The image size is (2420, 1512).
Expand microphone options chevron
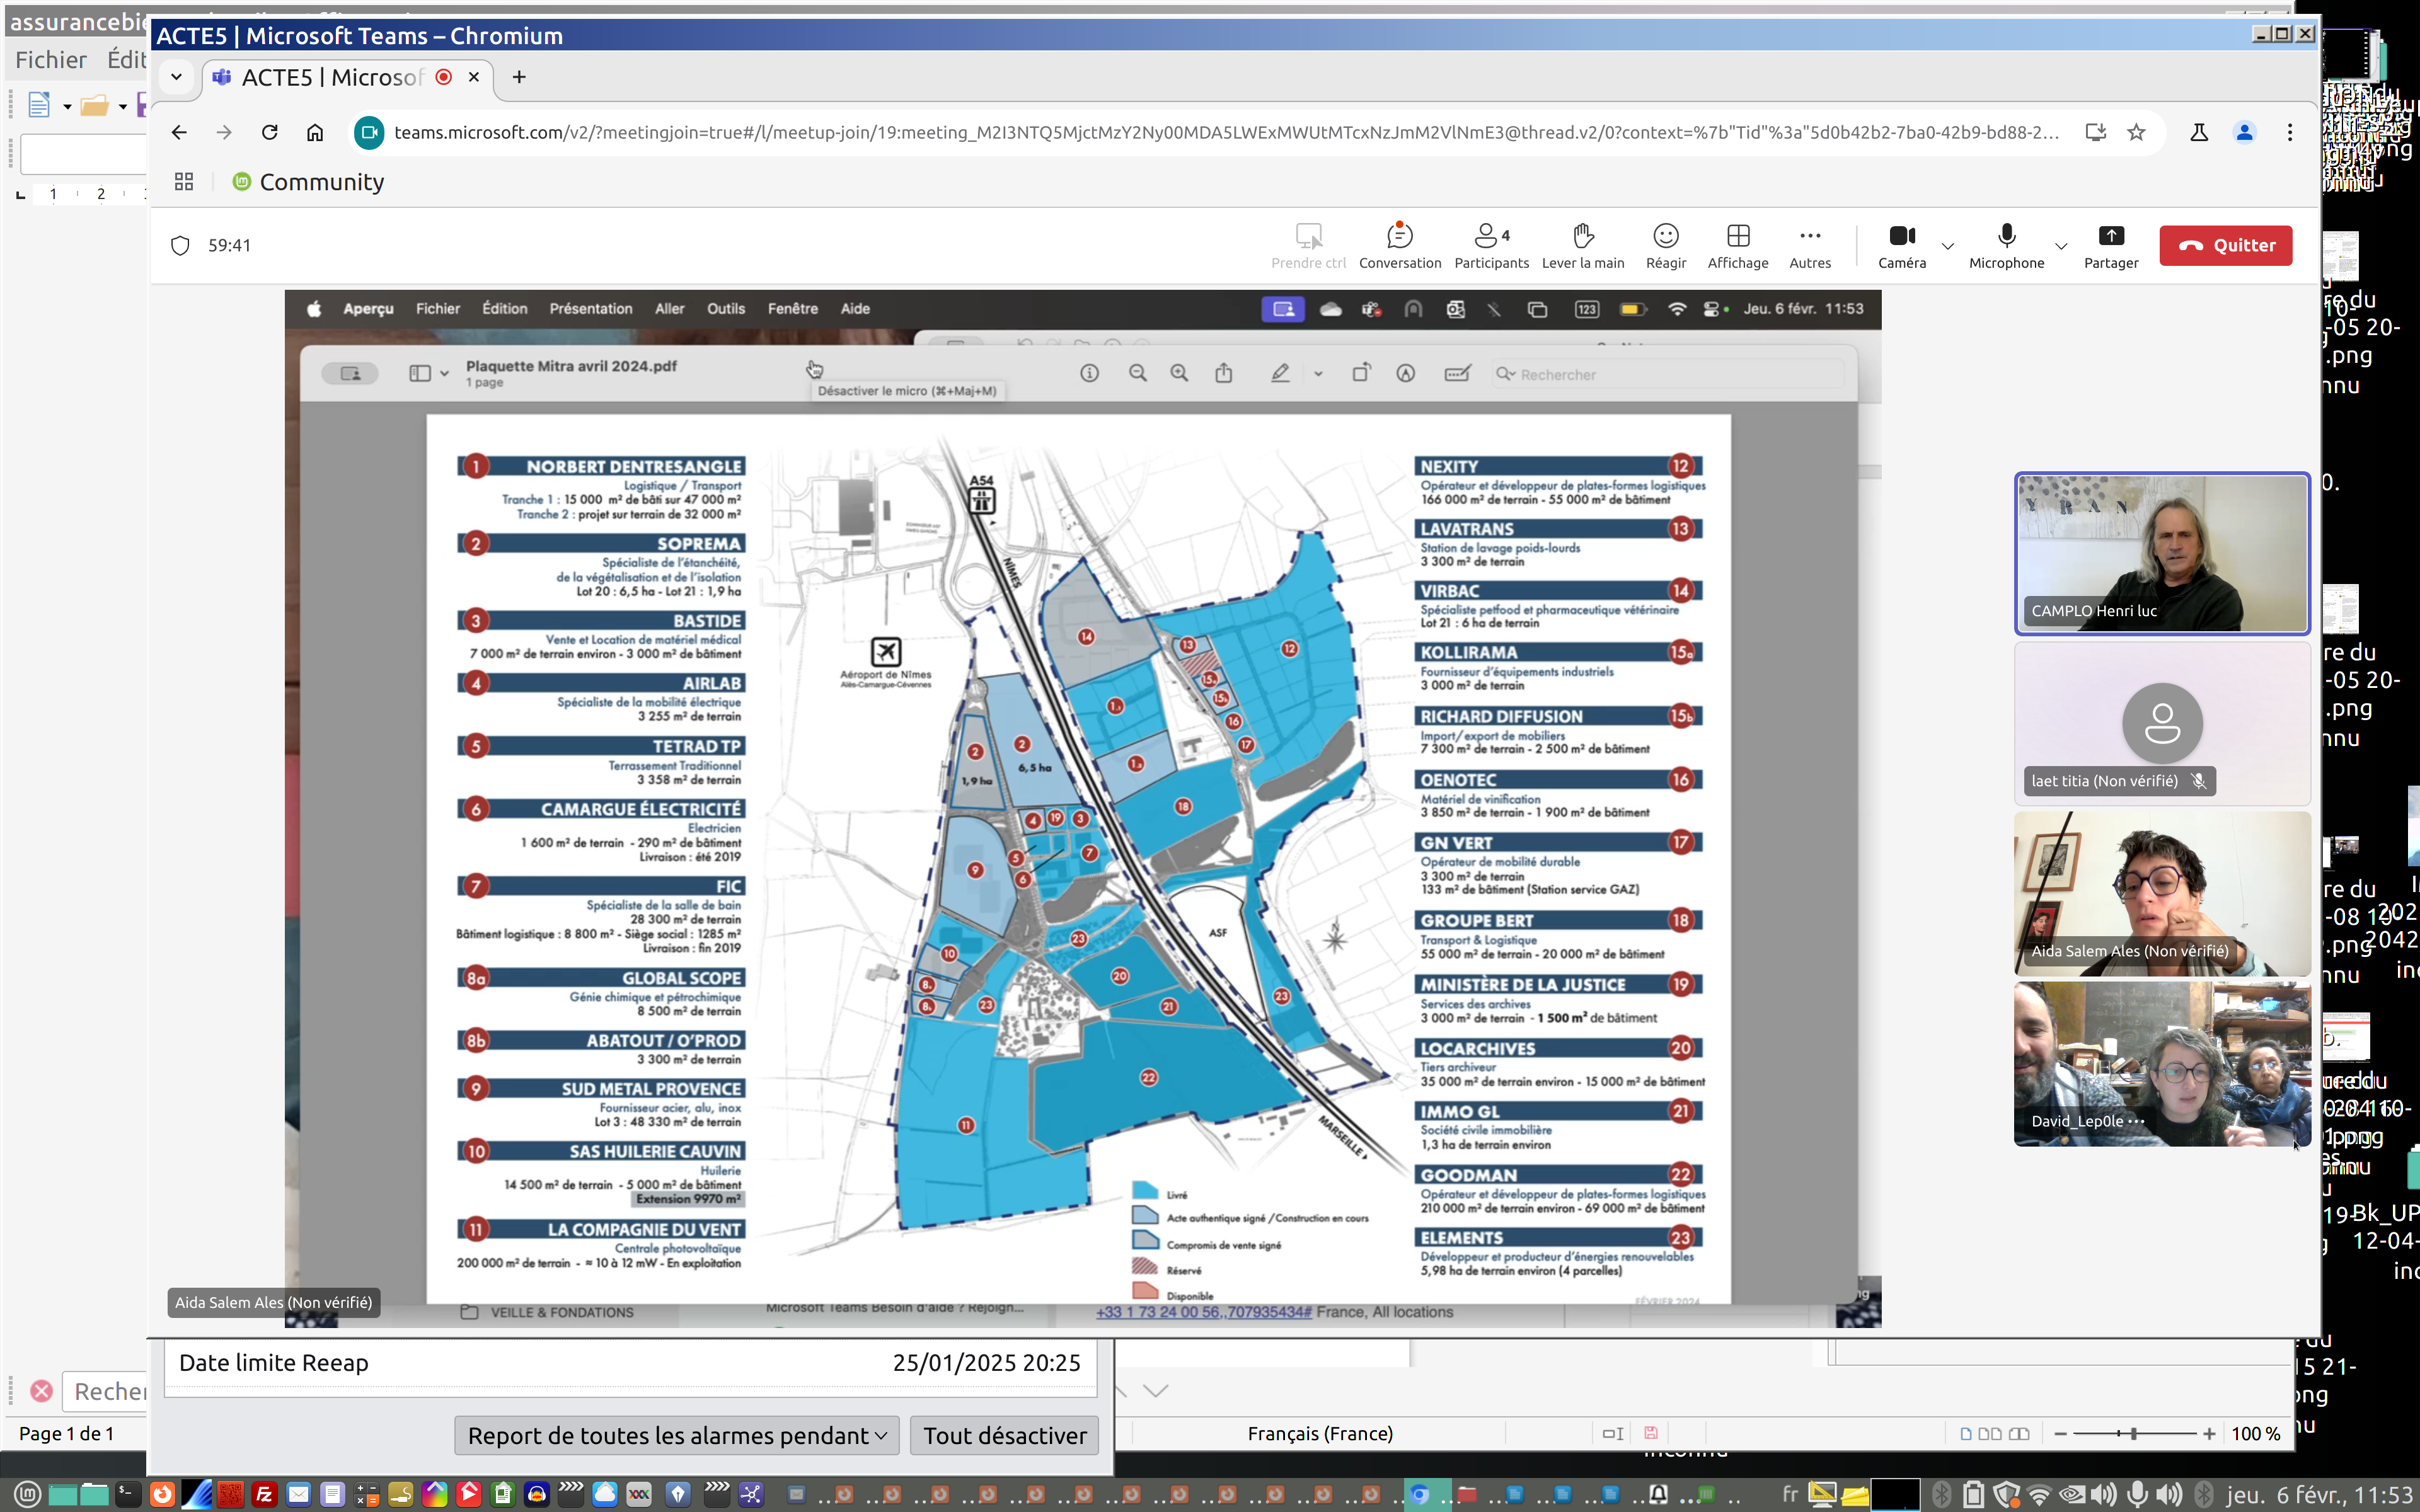(2061, 246)
